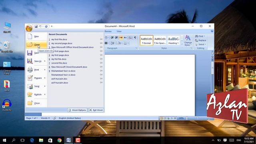Click the Shading paint bucket icon

coord(119,43)
